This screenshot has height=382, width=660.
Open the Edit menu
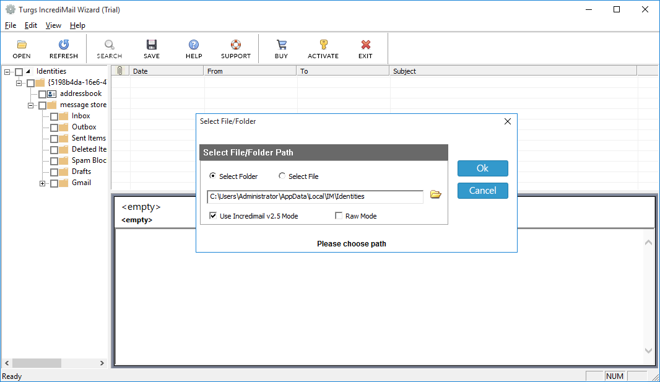[x=31, y=25]
